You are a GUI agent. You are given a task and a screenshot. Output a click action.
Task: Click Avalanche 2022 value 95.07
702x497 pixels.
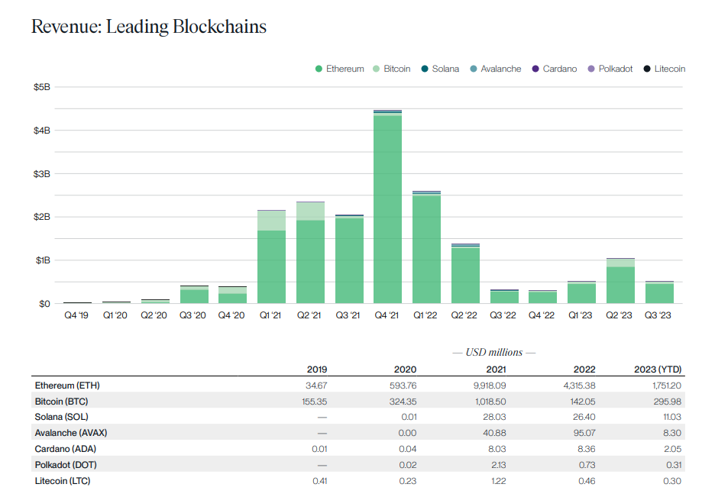(x=585, y=433)
